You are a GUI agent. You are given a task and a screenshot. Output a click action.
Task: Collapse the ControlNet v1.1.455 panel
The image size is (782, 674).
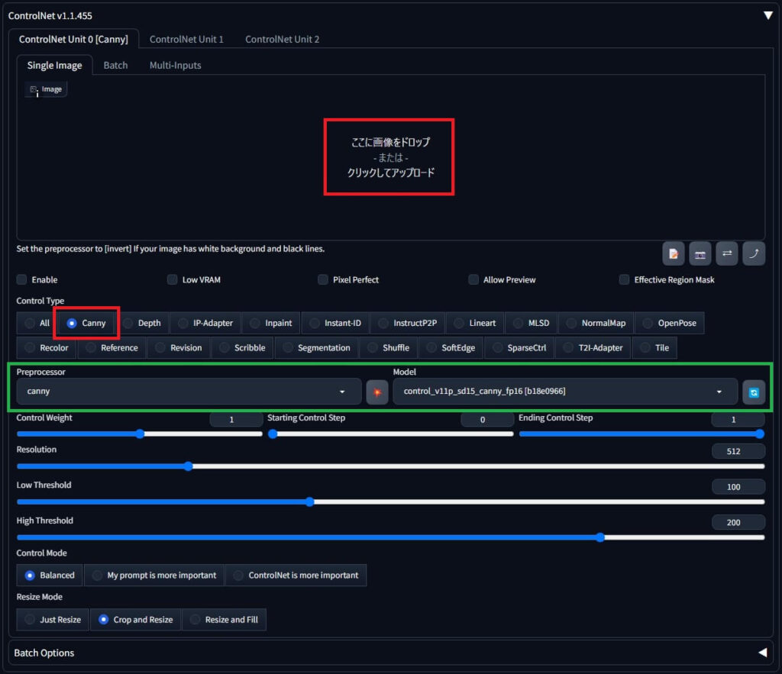click(x=767, y=15)
